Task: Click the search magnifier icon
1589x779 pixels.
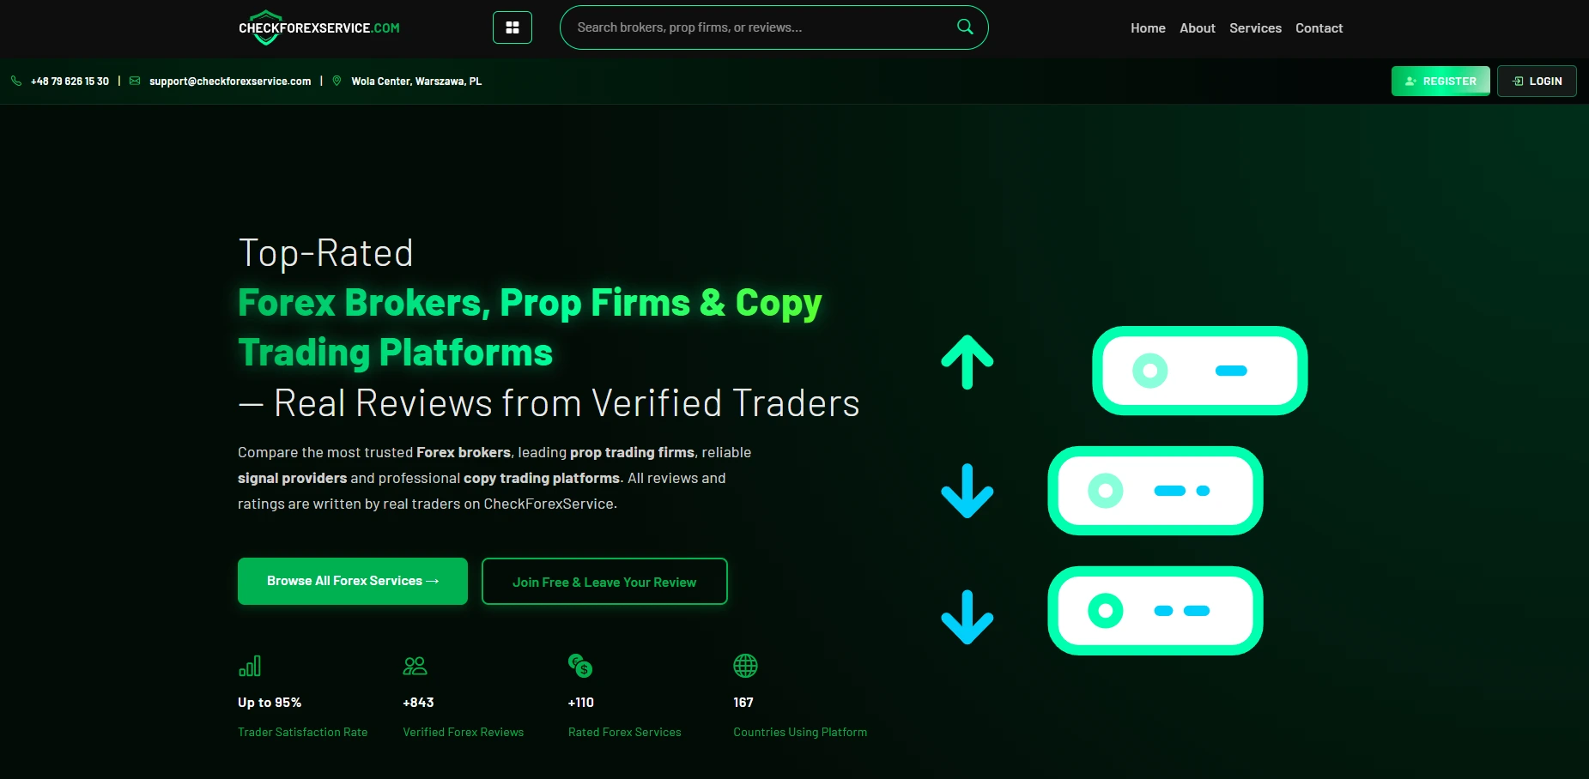Action: tap(965, 27)
